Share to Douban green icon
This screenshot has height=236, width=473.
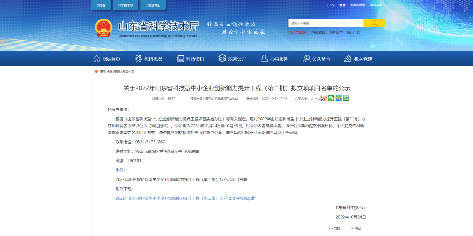346,98
